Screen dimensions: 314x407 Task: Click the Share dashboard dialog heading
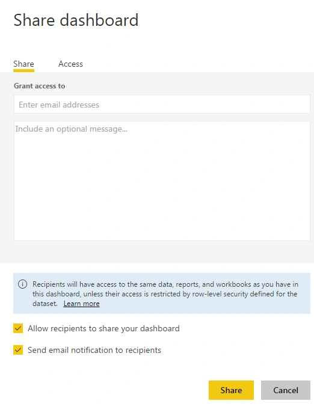point(76,20)
